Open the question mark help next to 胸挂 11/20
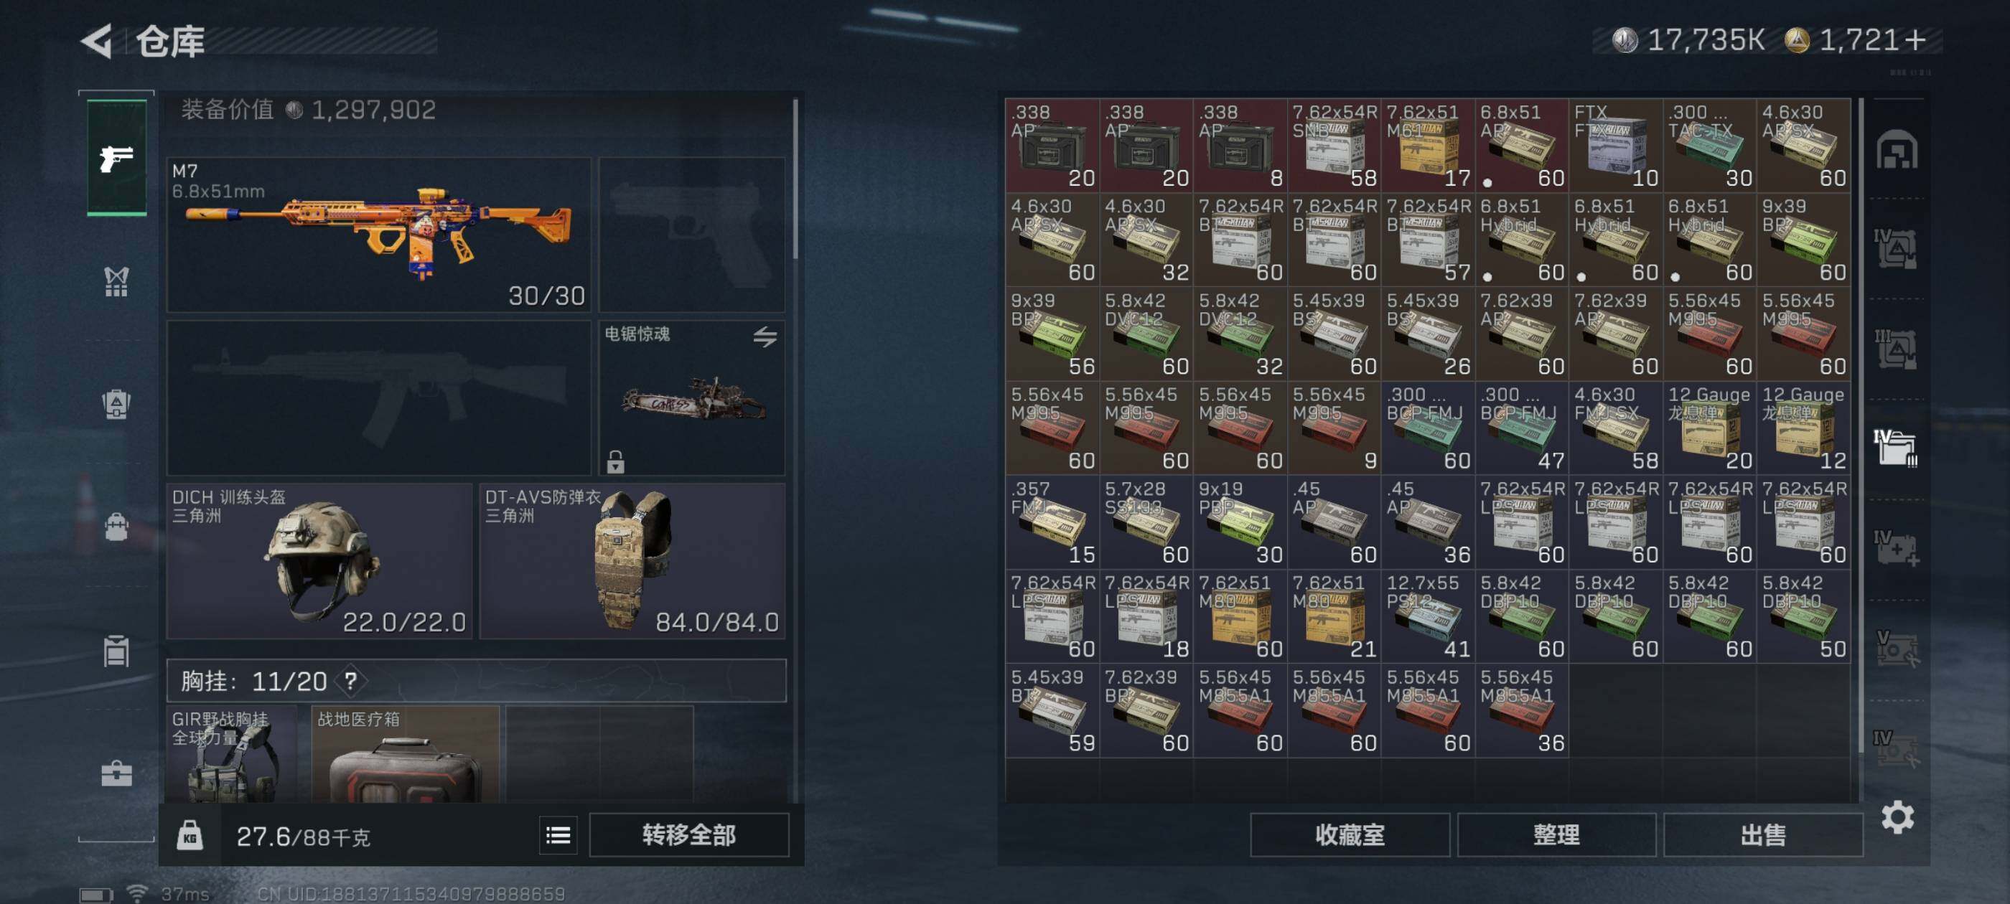 (351, 681)
